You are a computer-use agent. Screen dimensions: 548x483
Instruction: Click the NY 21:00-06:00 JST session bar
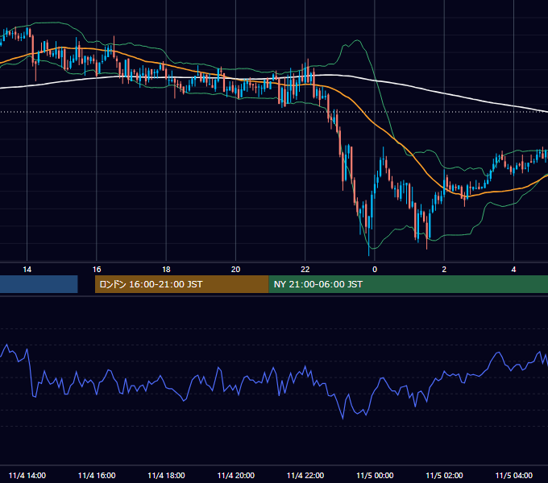409,284
